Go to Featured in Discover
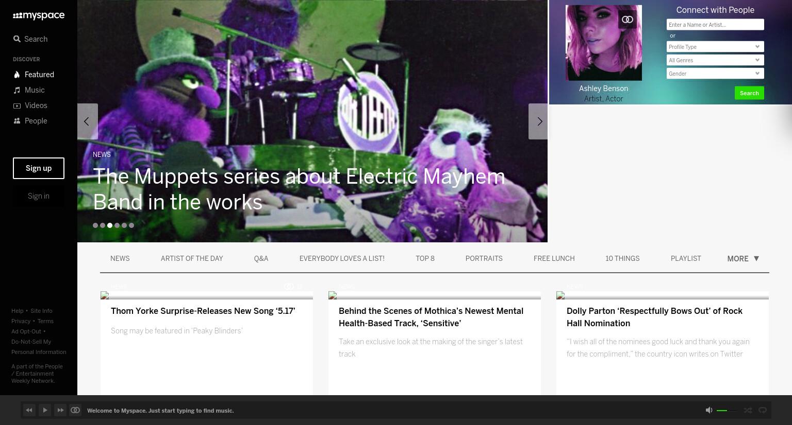This screenshot has height=425, width=792. 34,75
